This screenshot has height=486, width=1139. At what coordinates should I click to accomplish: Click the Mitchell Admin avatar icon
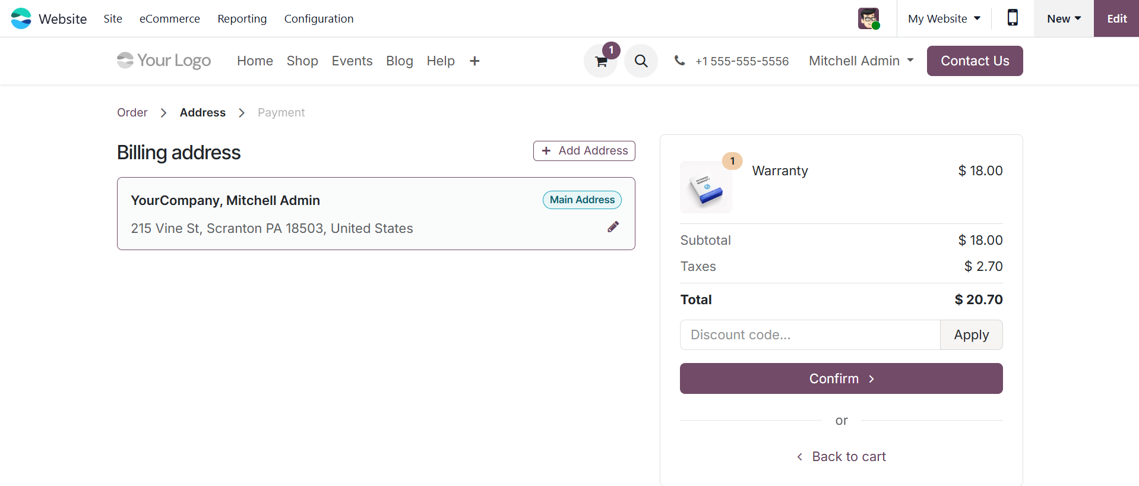868,18
